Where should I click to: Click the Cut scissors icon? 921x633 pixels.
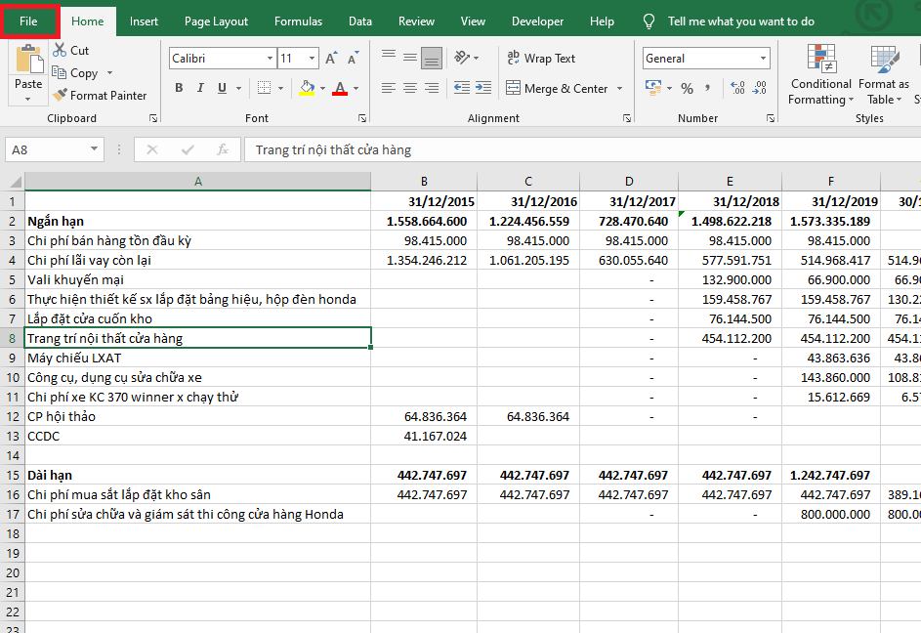pyautogui.click(x=60, y=50)
